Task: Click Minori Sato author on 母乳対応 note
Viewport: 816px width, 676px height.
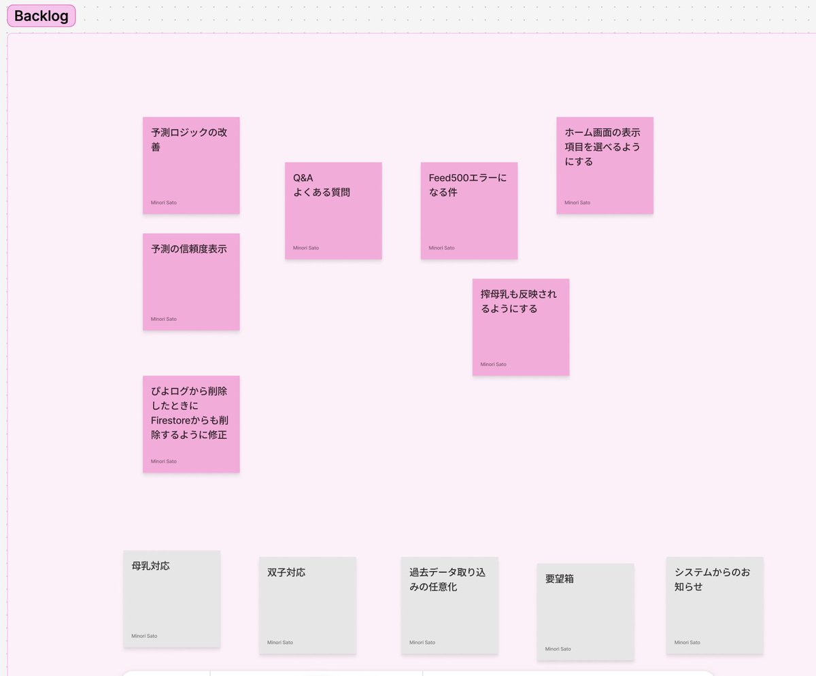Action: coord(144,636)
